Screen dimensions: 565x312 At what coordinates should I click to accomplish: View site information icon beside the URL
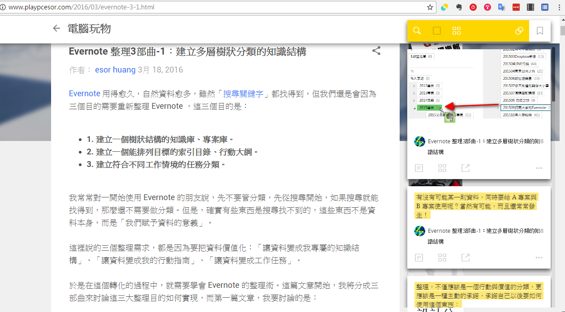coord(3,8)
